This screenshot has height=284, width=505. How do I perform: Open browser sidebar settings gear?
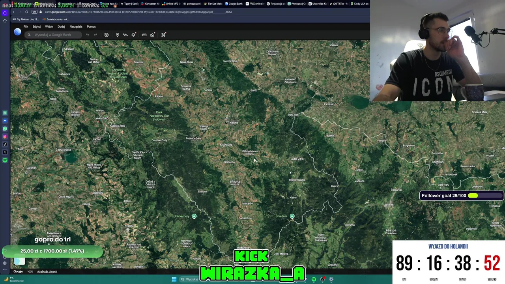[x=5, y=263]
